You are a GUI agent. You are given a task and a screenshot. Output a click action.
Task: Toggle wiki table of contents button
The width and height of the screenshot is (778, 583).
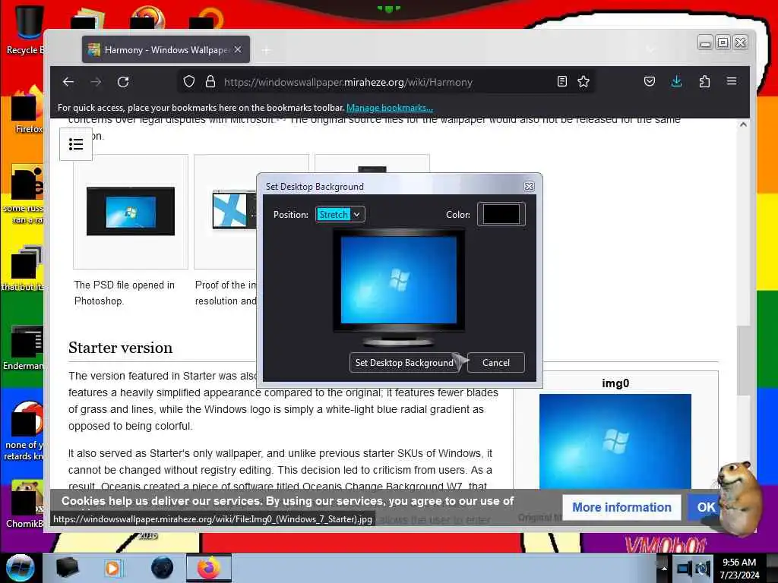(76, 144)
